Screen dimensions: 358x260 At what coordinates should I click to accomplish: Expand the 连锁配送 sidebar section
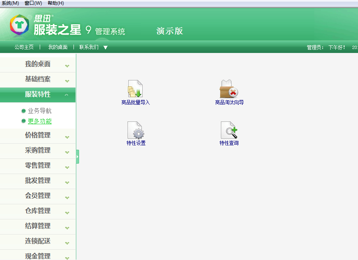(38, 241)
